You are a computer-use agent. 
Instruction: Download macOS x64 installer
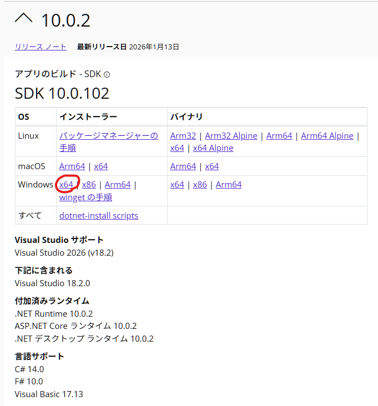tap(101, 166)
